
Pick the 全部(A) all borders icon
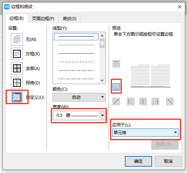tap(17, 68)
